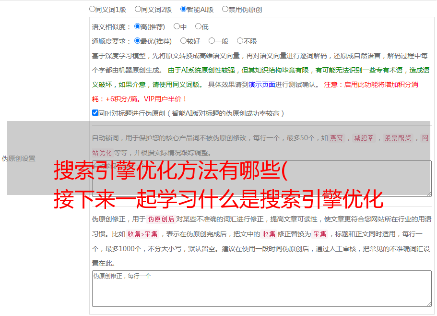The height and width of the screenshot is (316, 437).
Task: Select the 同义词2版 radio option
Action: pos(138,9)
